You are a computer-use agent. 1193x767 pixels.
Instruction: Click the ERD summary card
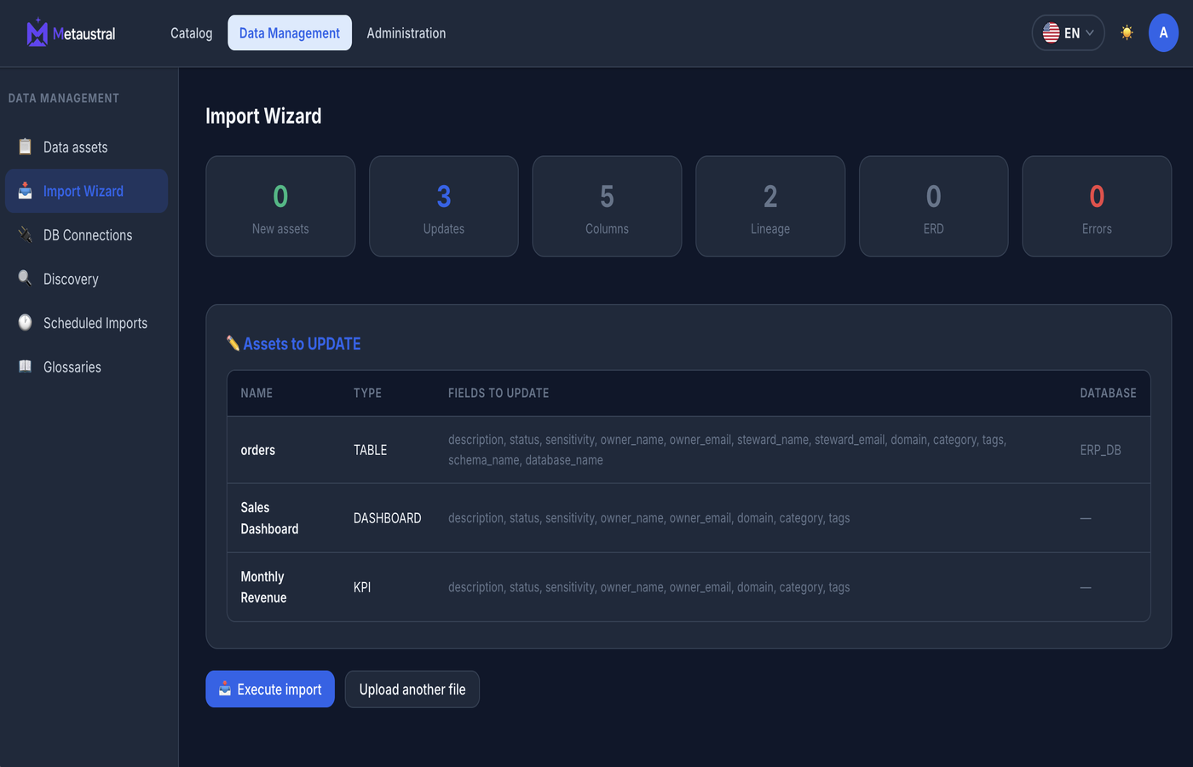[x=934, y=205]
